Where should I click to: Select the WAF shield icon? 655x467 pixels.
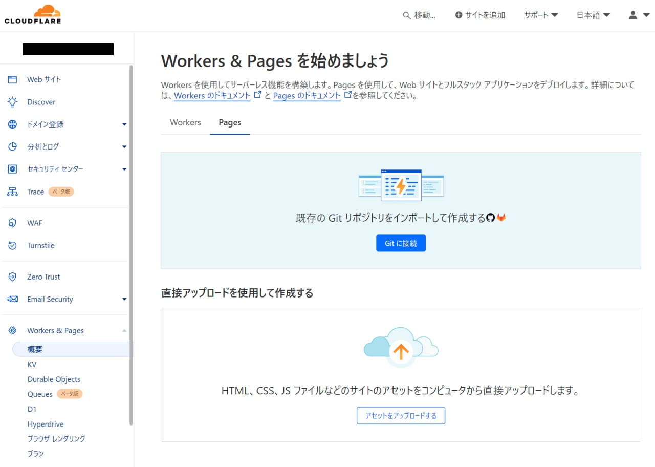13,223
